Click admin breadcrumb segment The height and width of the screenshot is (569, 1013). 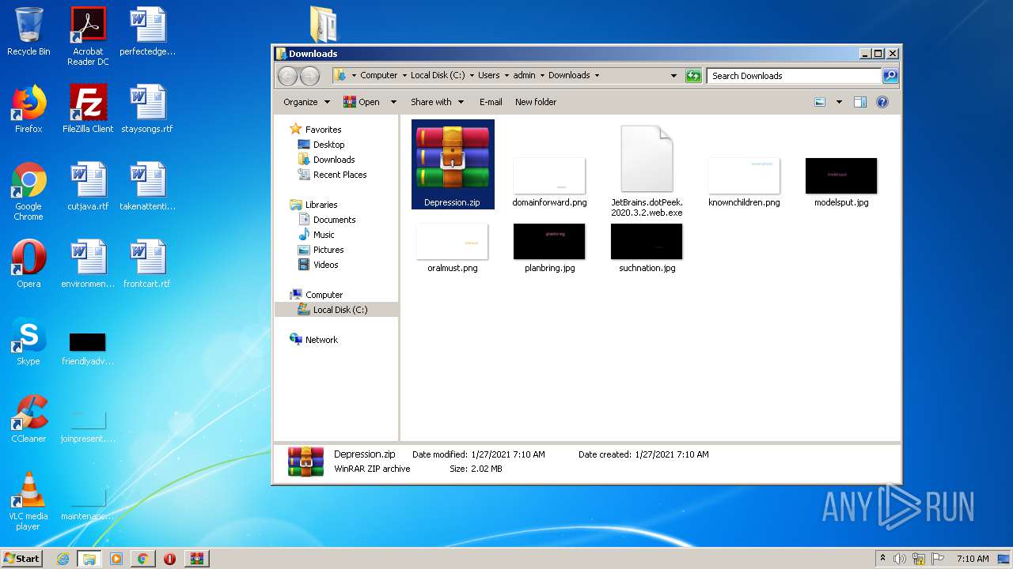point(524,76)
